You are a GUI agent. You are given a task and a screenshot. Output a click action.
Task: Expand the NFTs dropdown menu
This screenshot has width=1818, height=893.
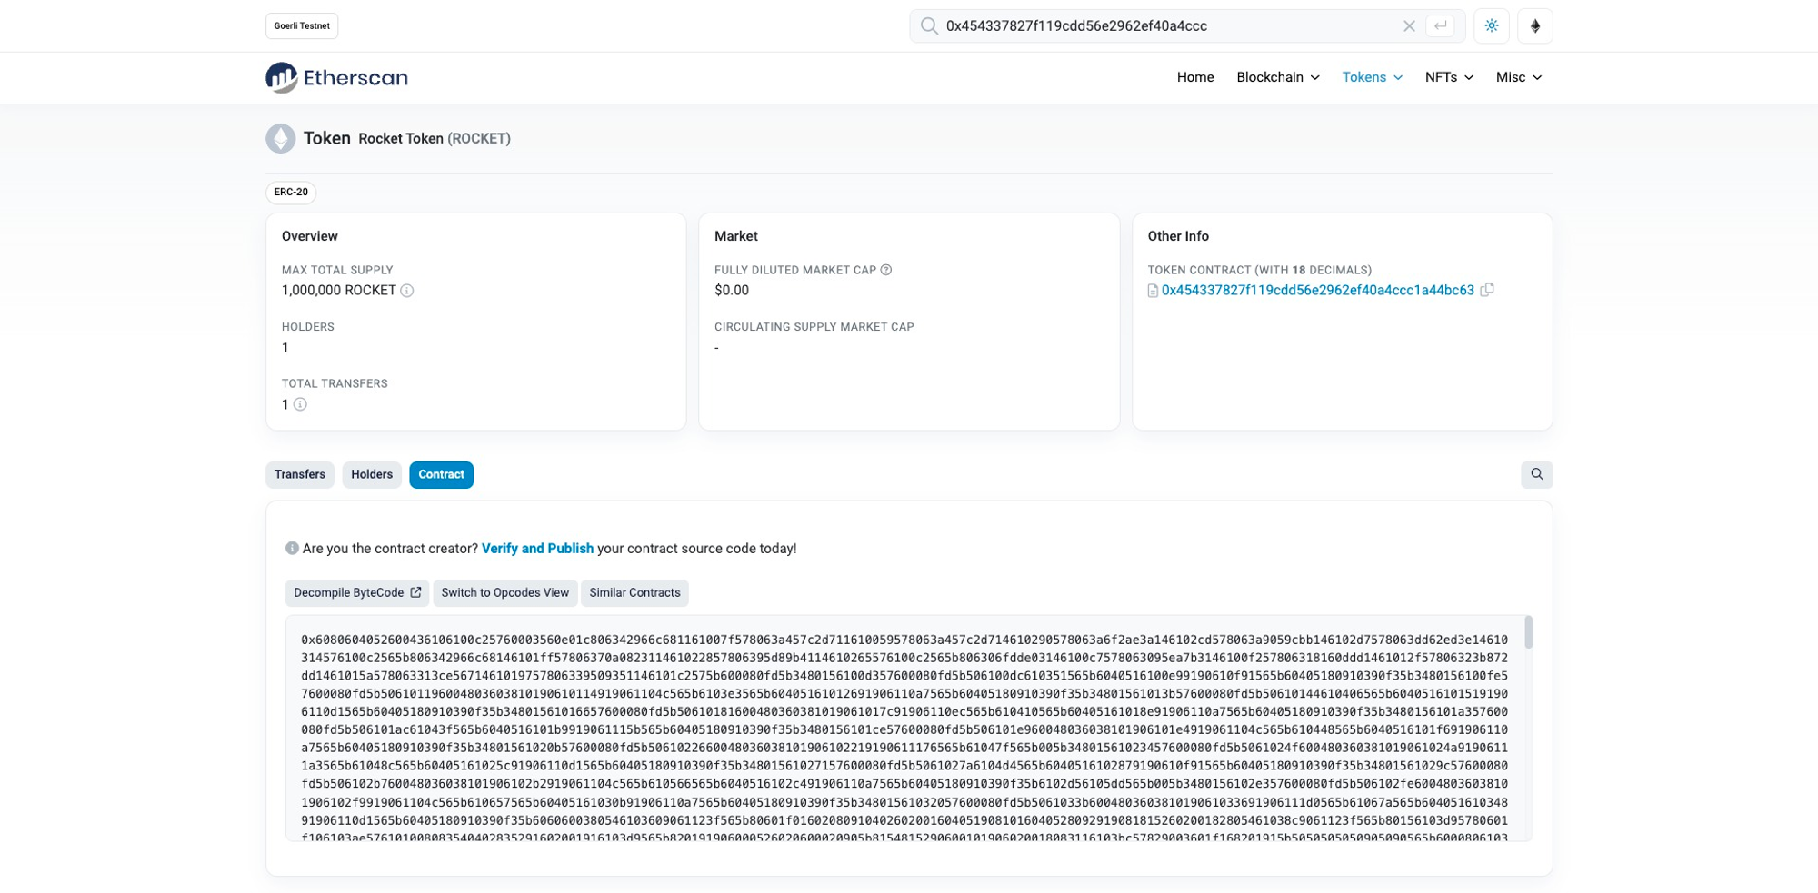pos(1448,77)
